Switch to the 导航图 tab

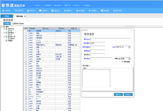(x=7, y=16)
